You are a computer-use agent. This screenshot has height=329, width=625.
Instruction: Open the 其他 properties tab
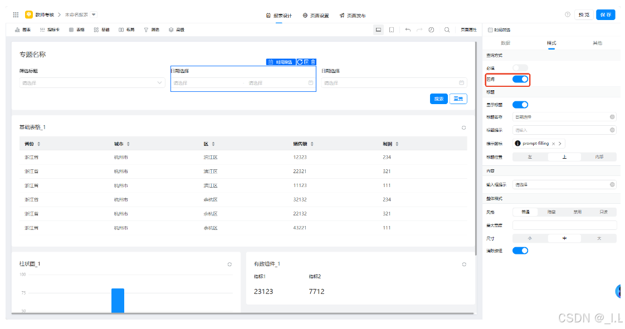pyautogui.click(x=597, y=43)
